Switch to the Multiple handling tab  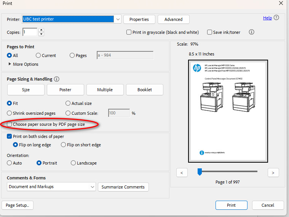point(105,90)
